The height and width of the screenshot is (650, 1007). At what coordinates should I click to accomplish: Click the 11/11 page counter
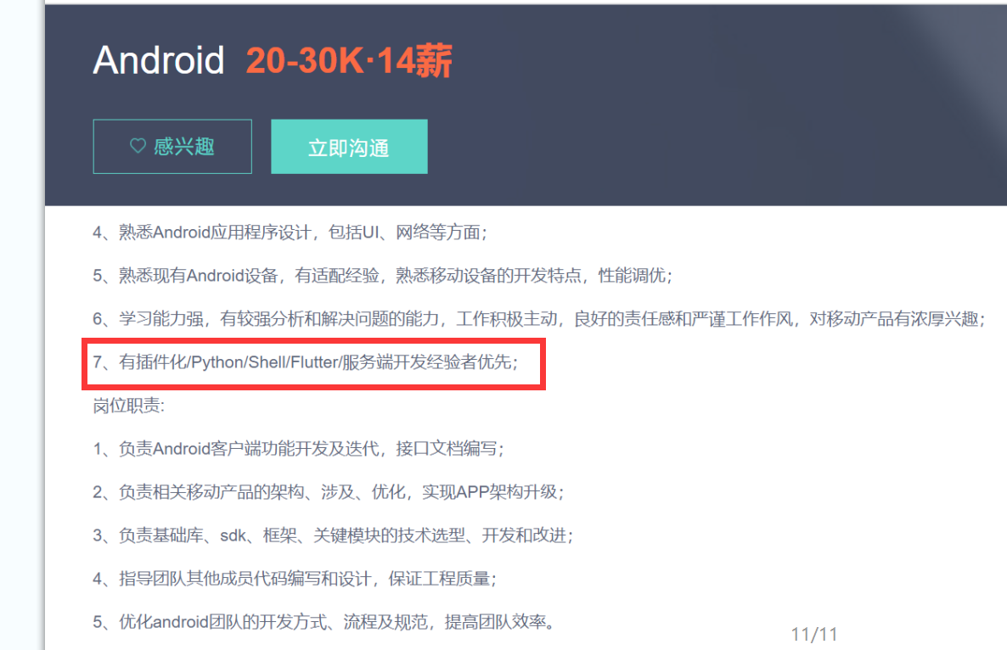pyautogui.click(x=814, y=635)
